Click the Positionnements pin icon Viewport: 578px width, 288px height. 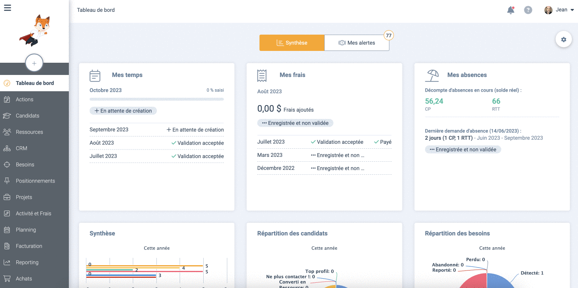(7, 181)
